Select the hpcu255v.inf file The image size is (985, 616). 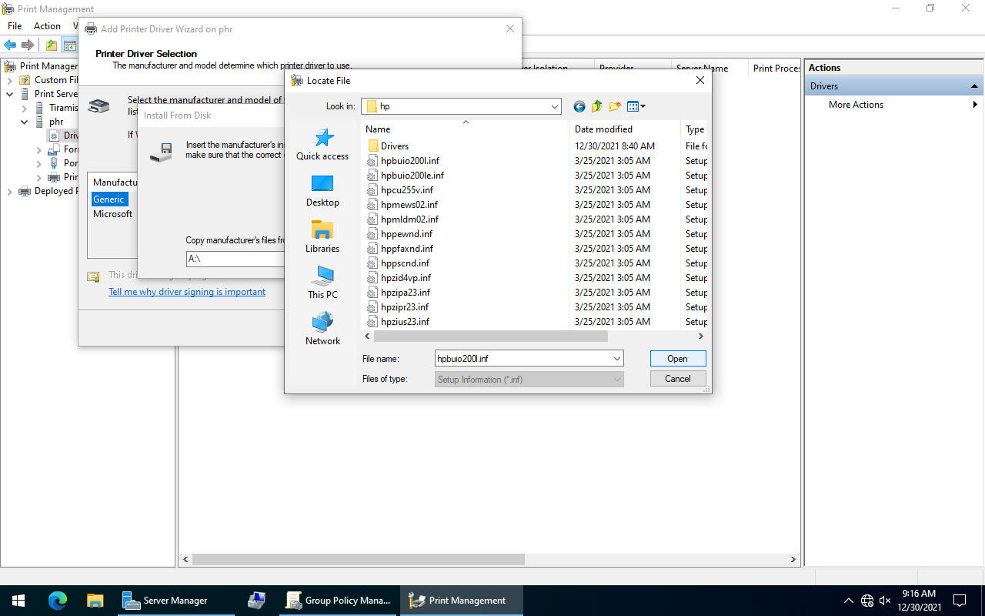tap(406, 190)
